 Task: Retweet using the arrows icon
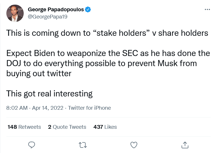coord(83,145)
